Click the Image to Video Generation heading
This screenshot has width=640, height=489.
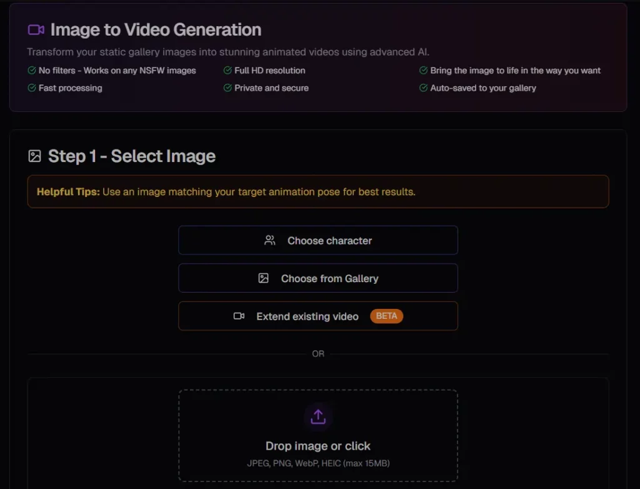coord(156,30)
